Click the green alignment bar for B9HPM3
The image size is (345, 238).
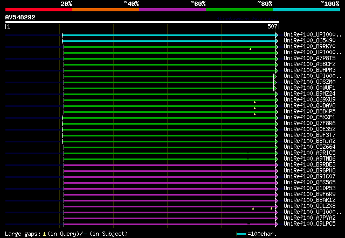coord(170,70)
